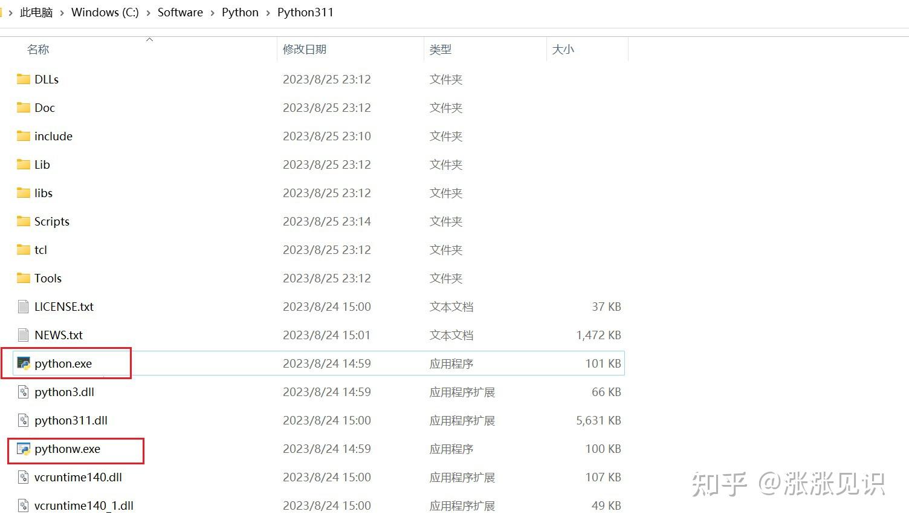Viewport: 909px width, 520px height.
Task: Select the Doc folder icon
Action: pos(24,108)
